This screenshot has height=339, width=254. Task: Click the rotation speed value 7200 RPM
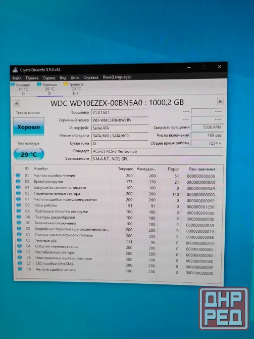coord(207,128)
